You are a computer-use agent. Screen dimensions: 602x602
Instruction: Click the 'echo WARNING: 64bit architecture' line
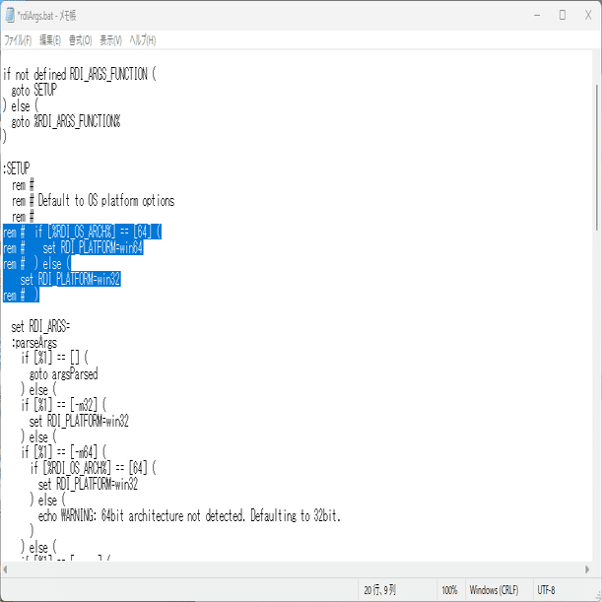click(x=189, y=515)
